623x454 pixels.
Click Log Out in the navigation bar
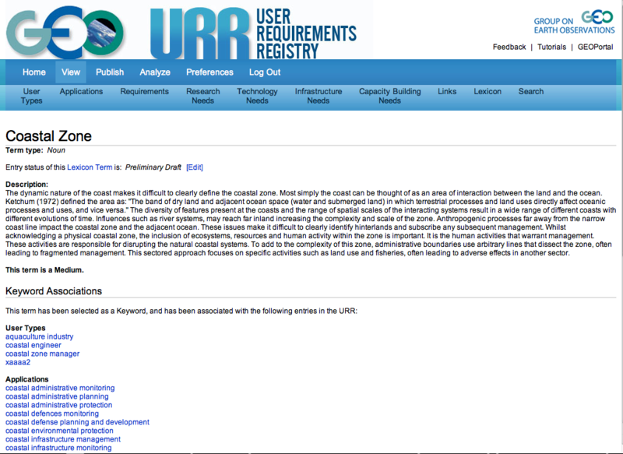click(x=265, y=72)
